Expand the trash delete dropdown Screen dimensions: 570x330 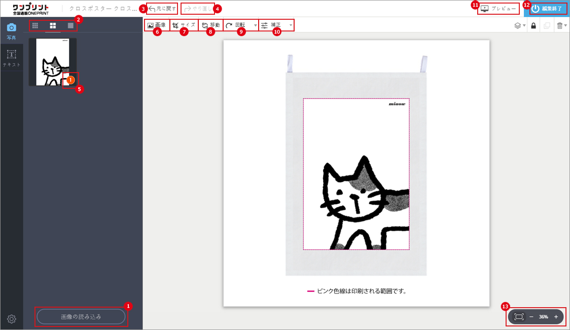coord(561,25)
